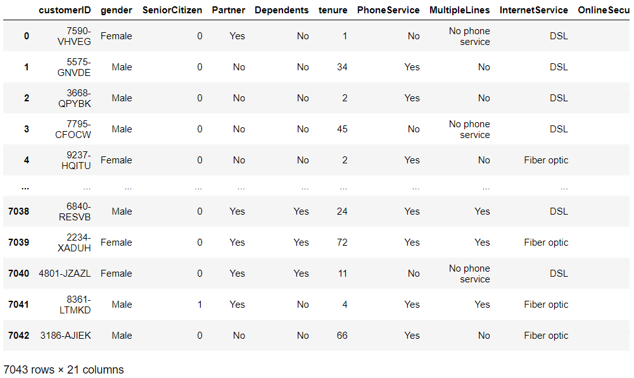634x378 pixels.
Task: Select row index 7042
Action: pos(18,336)
